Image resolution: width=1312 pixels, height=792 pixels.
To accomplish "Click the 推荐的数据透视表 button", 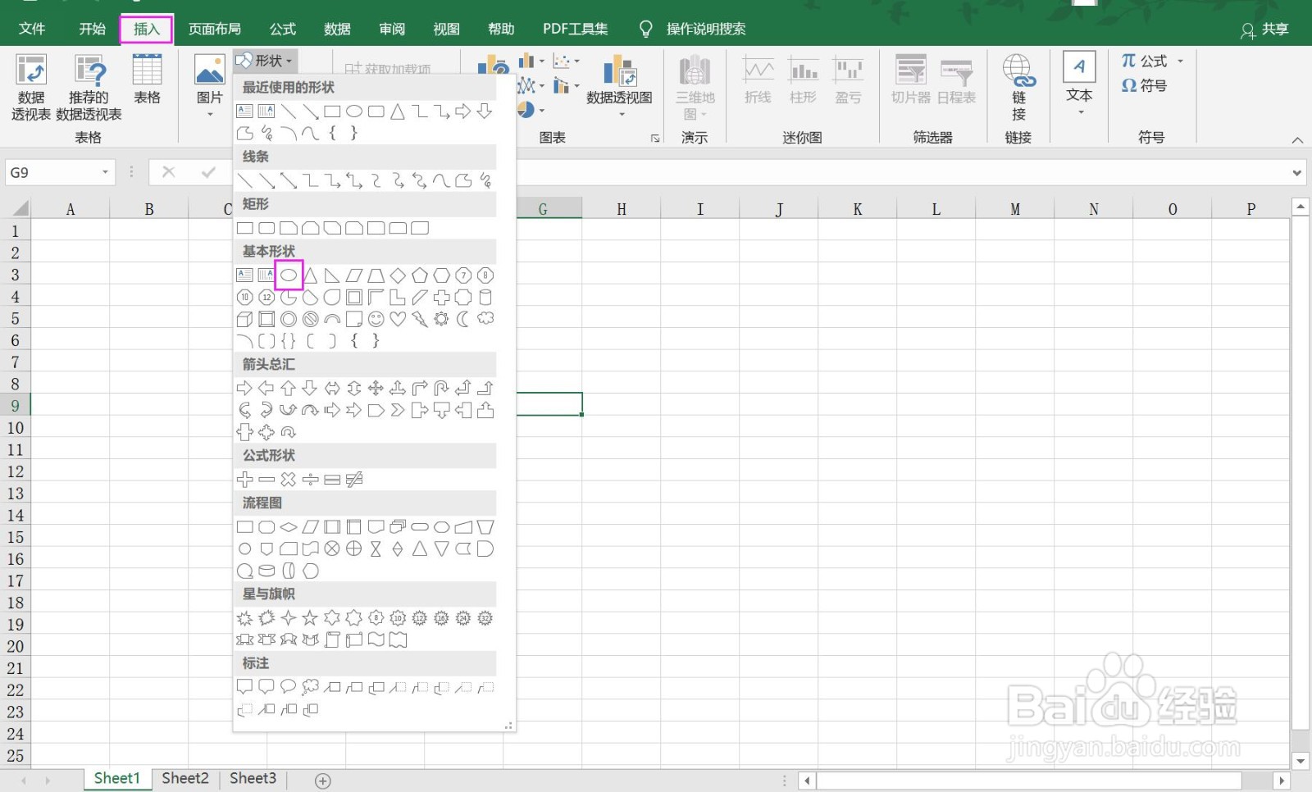I will click(89, 87).
